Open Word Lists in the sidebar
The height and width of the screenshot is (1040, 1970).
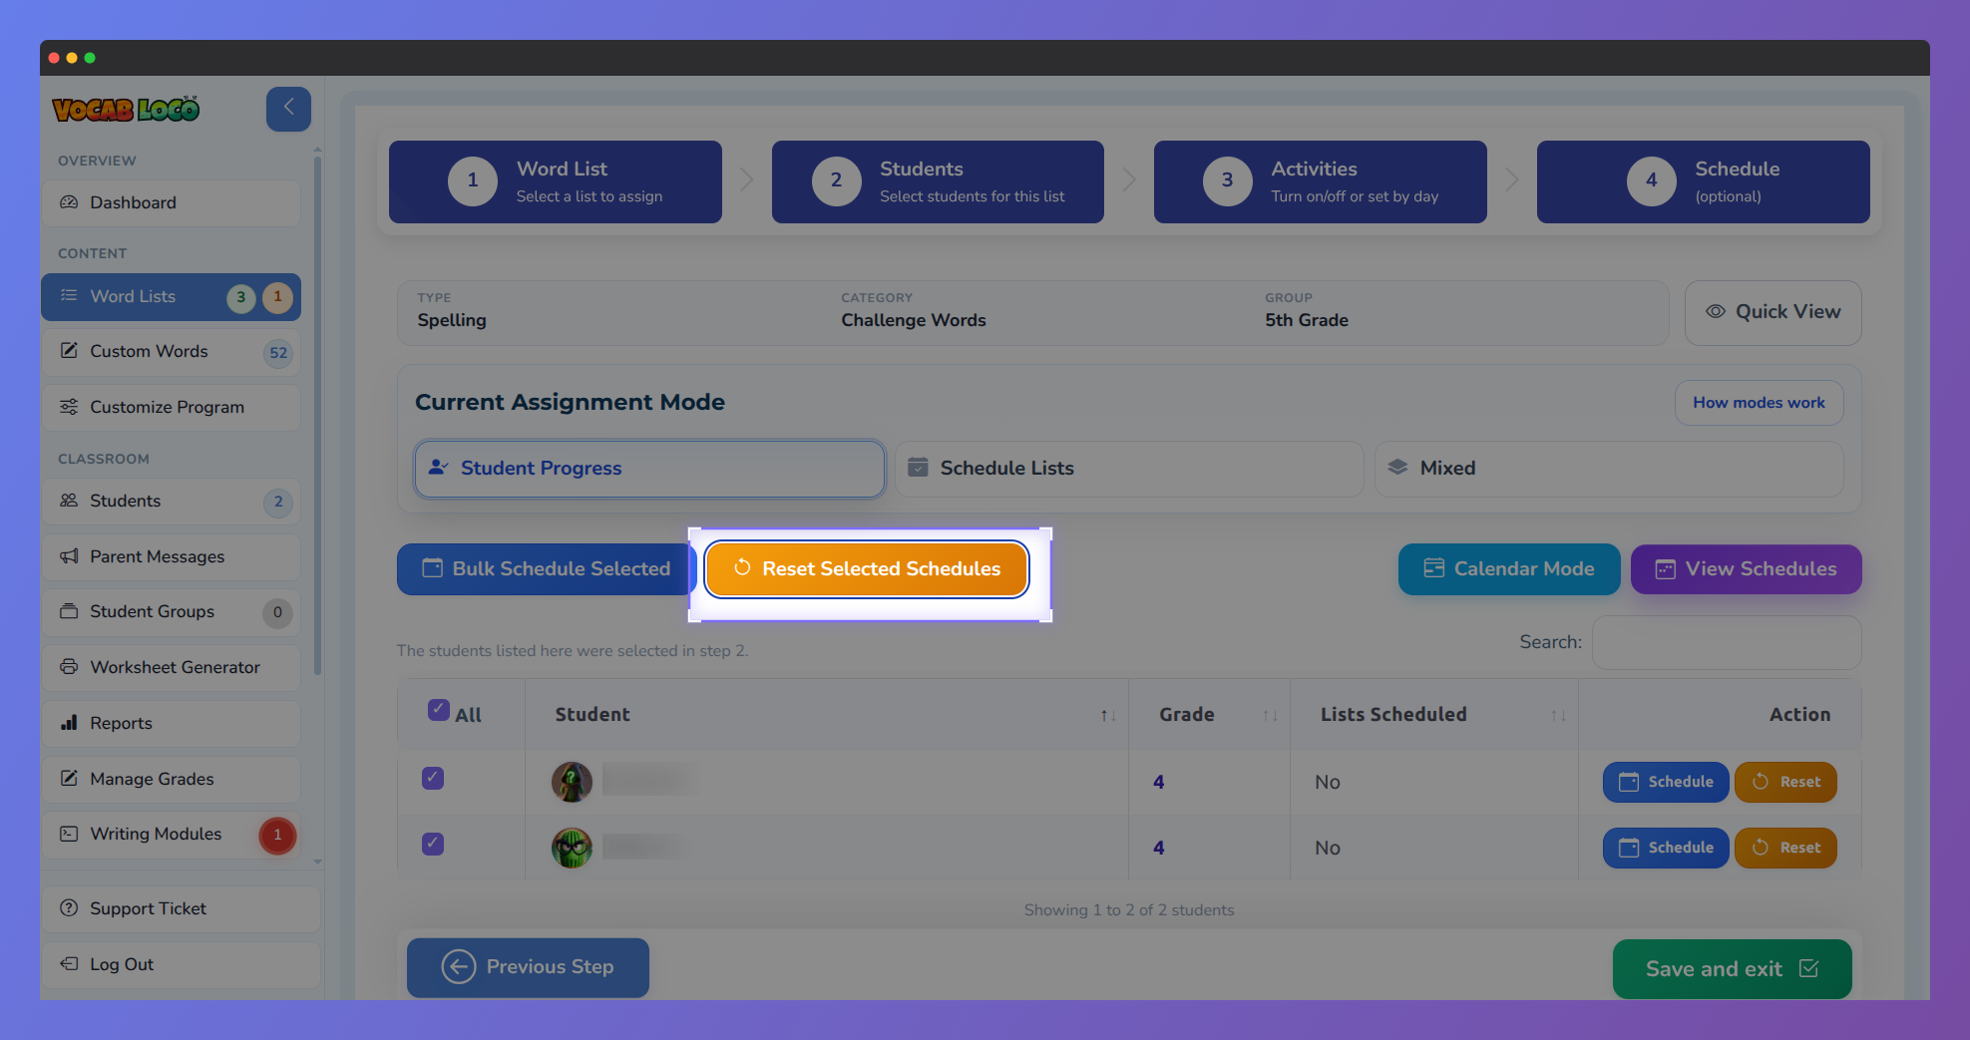[x=171, y=297]
